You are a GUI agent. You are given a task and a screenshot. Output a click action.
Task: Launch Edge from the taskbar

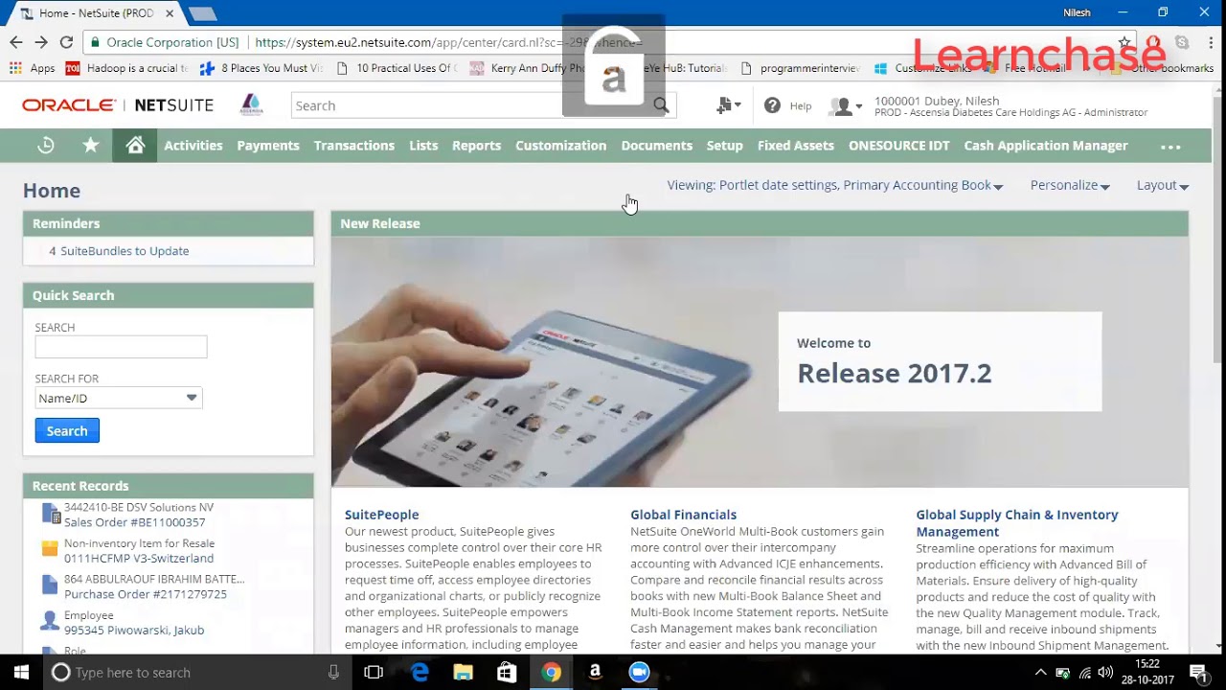(420, 673)
